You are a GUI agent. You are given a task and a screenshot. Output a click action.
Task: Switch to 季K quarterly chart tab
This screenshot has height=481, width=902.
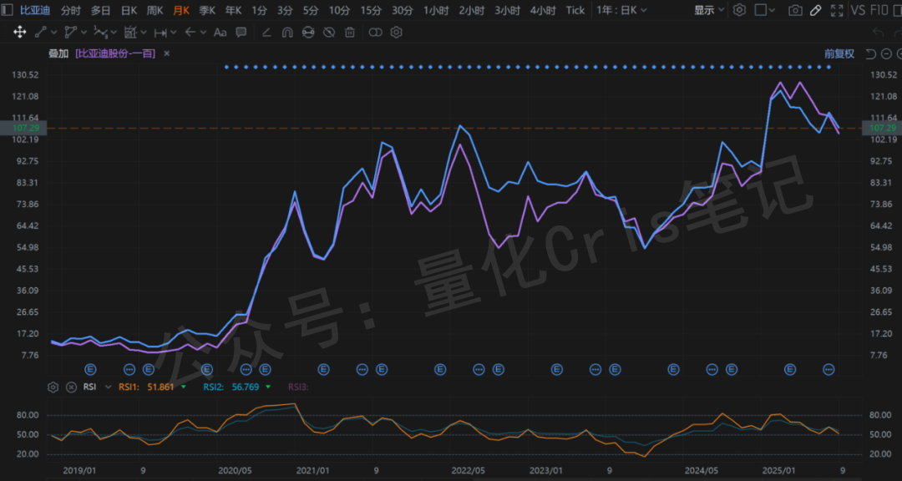tap(207, 10)
